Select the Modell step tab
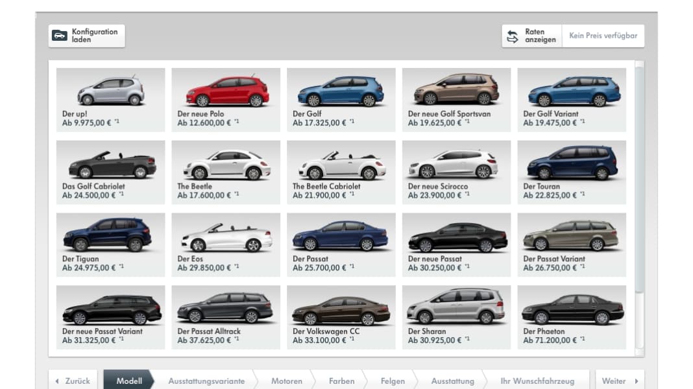The width and height of the screenshot is (693, 389). [x=128, y=380]
